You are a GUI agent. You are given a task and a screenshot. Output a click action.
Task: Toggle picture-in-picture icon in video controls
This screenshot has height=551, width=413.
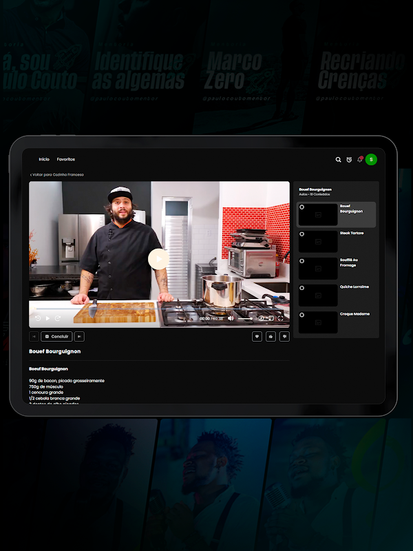(271, 318)
